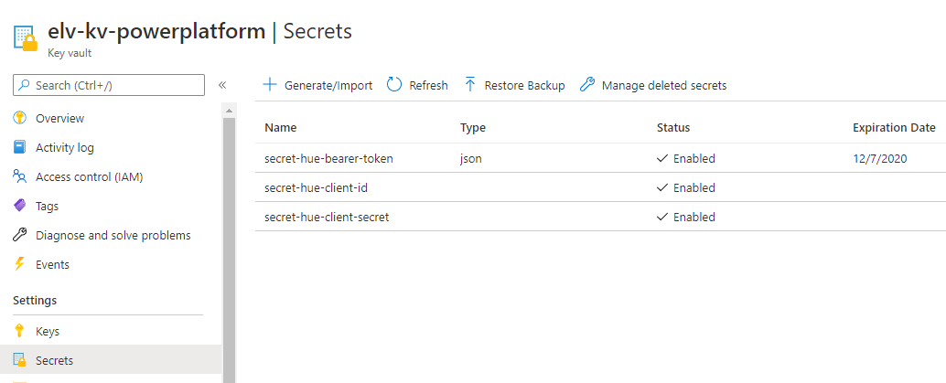
Task: Click the circular Refresh arrow icon
Action: pyautogui.click(x=394, y=84)
